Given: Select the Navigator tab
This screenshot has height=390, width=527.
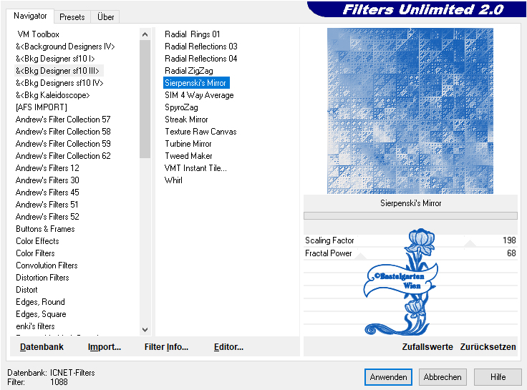Looking at the screenshot, I should [x=30, y=16].
